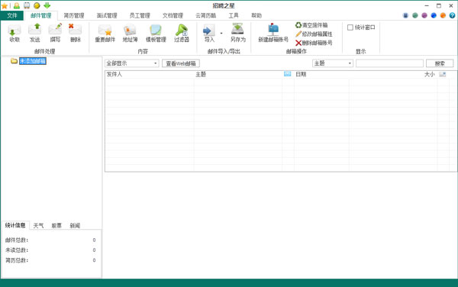The width and height of the screenshot is (458, 287).
Task: Sort by the 大小 column header
Action: 429,74
